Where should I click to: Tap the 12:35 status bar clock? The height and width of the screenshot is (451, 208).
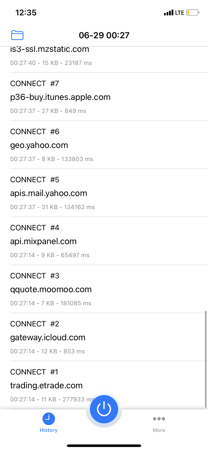coord(26,13)
